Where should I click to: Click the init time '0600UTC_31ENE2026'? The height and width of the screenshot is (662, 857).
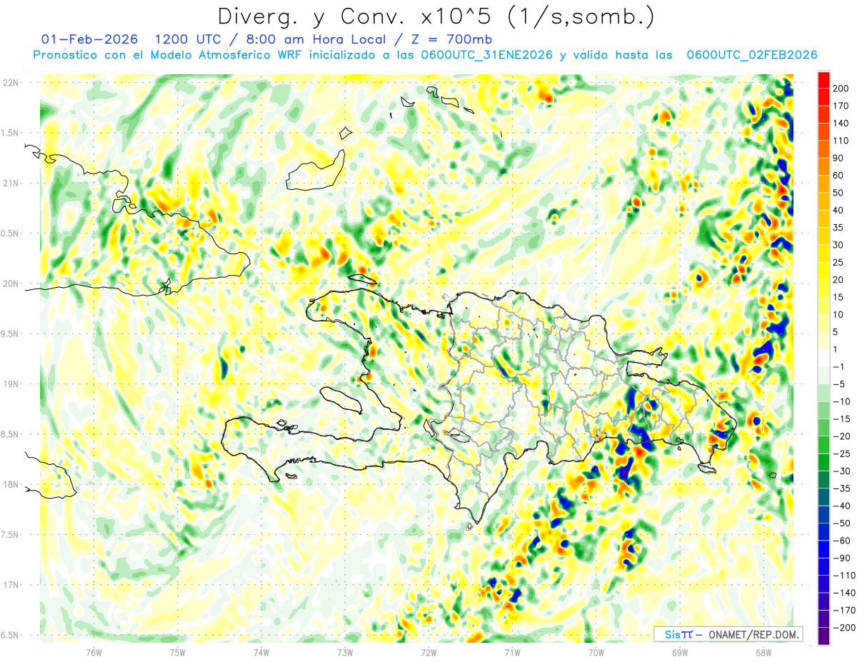point(487,55)
